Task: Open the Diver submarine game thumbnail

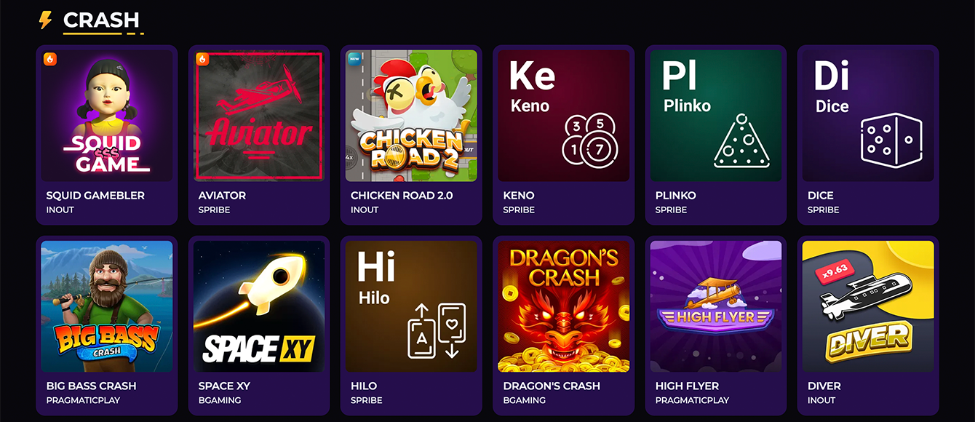Action: coord(868,306)
